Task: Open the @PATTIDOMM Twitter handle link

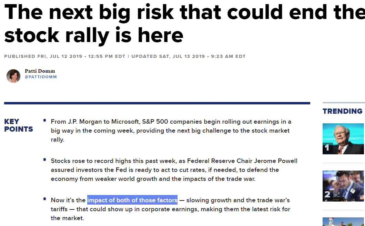Action: pyautogui.click(x=41, y=77)
